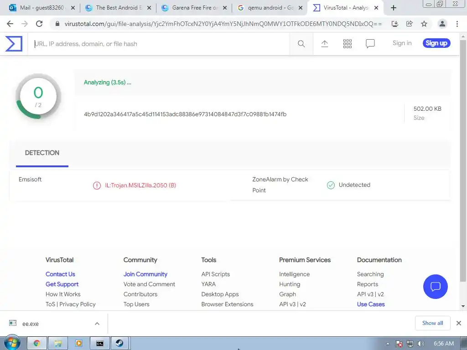467x350 pixels.
Task: Open Chrome from the taskbar
Action: tap(37, 344)
